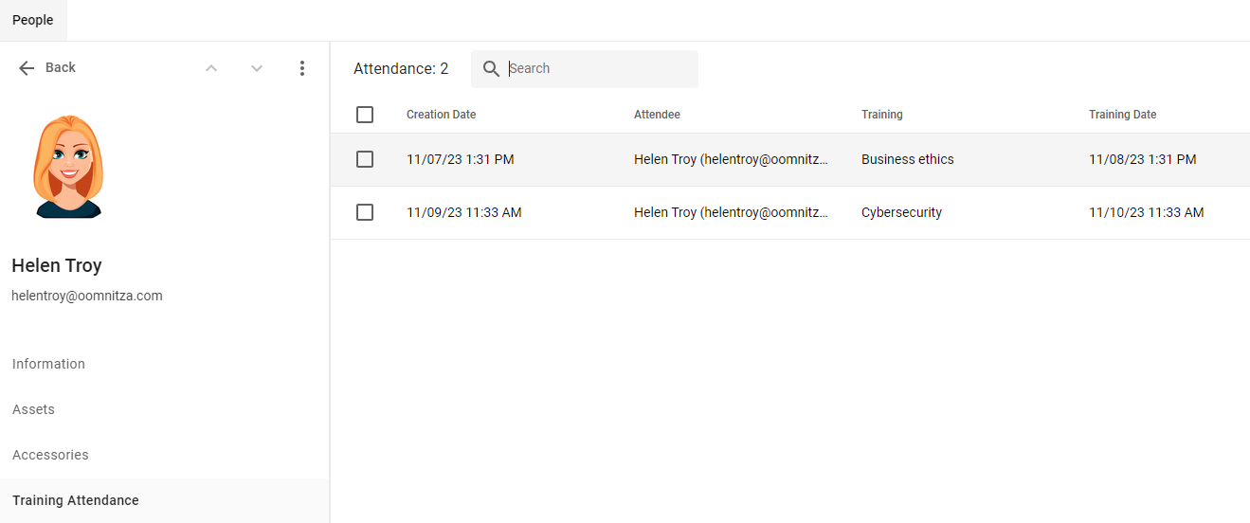Click the search magnifier icon
Image resolution: width=1250 pixels, height=523 pixels.
[491, 68]
